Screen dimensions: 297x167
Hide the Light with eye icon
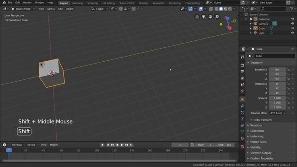(x=293, y=33)
